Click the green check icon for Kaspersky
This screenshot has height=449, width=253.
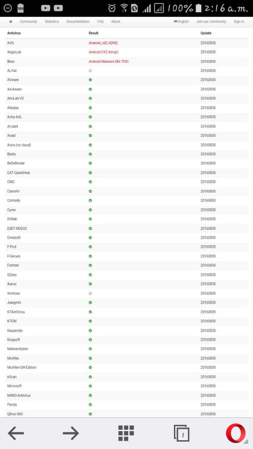(90, 331)
